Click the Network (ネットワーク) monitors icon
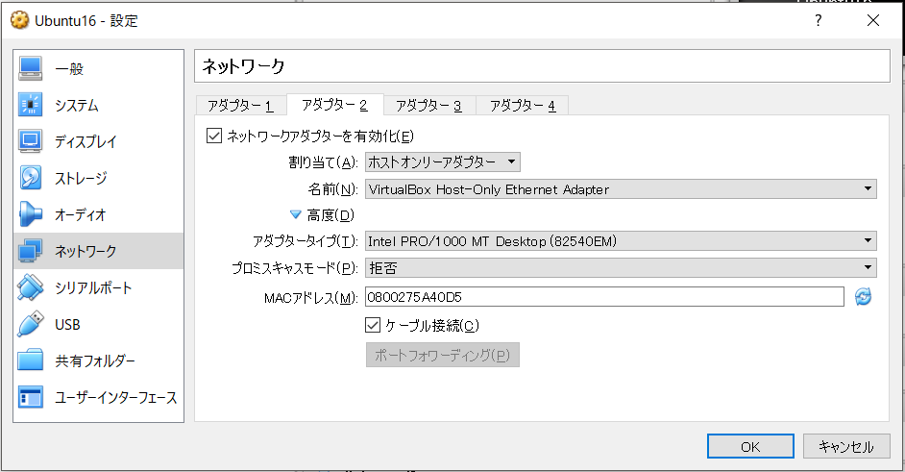 30,251
